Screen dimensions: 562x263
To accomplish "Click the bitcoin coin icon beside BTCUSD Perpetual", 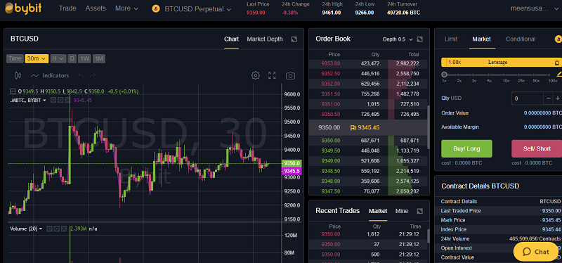I will click(x=155, y=8).
